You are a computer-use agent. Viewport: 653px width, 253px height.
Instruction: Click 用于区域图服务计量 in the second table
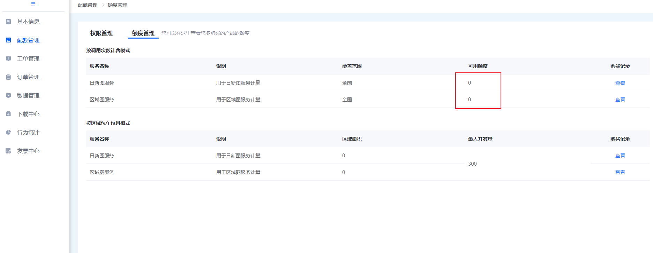coord(238,172)
